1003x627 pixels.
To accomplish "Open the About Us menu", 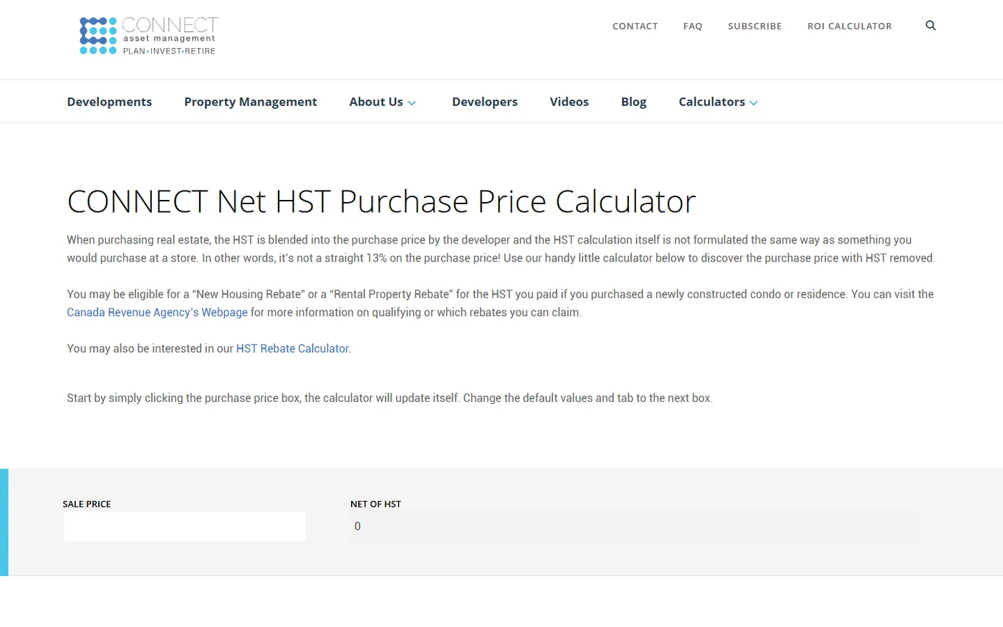I will coord(376,102).
